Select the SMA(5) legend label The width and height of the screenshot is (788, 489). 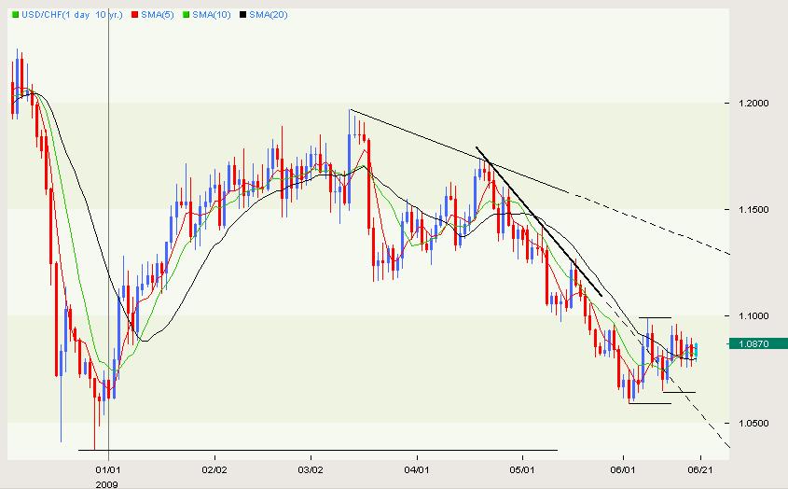(159, 16)
